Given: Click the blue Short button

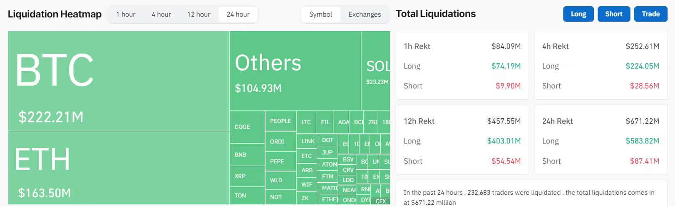Looking at the screenshot, I should tap(614, 14).
